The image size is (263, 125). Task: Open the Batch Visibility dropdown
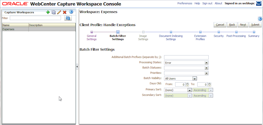pyautogui.click(x=195, y=79)
